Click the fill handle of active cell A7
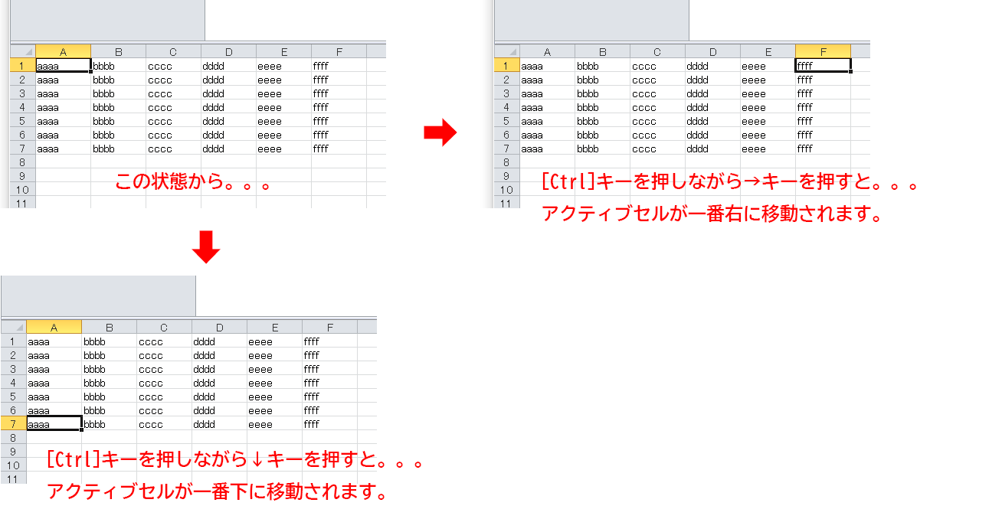This screenshot has height=519, width=1002. pos(81,430)
